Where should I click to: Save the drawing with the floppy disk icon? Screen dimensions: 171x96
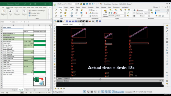click(x=87, y=4)
